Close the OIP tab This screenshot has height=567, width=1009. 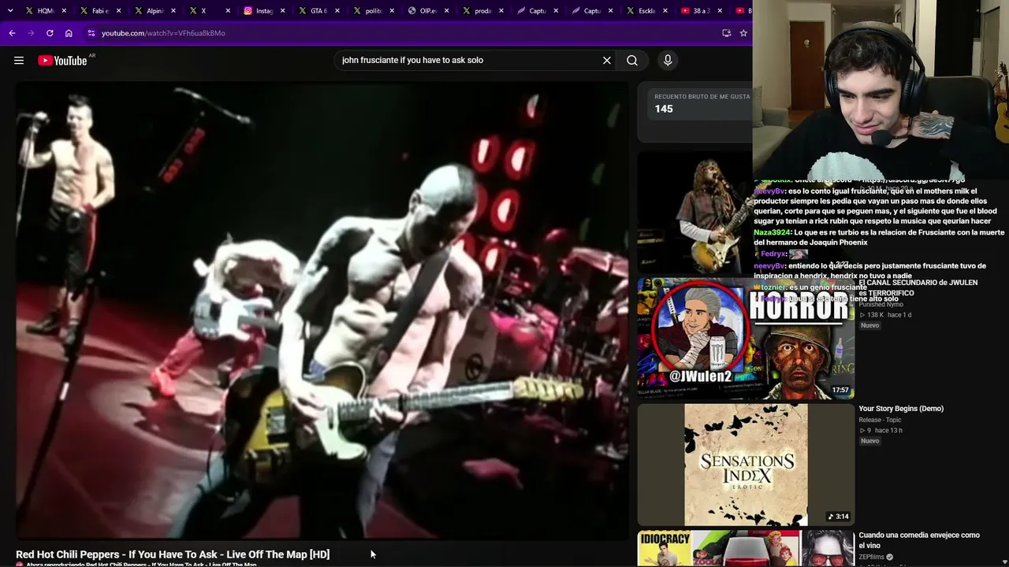click(447, 11)
